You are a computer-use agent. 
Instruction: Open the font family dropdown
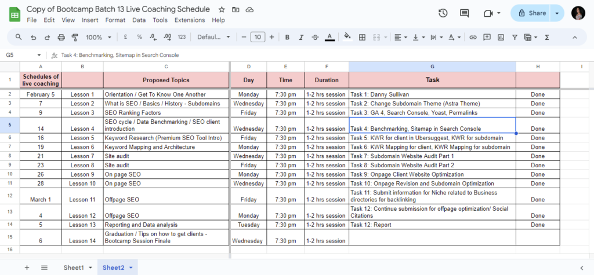[x=213, y=37]
